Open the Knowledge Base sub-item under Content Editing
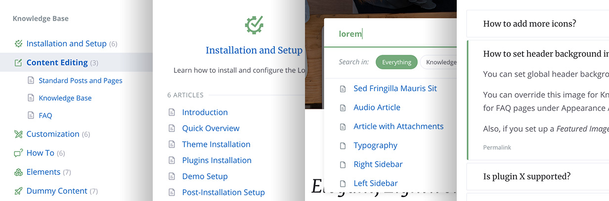 click(65, 98)
